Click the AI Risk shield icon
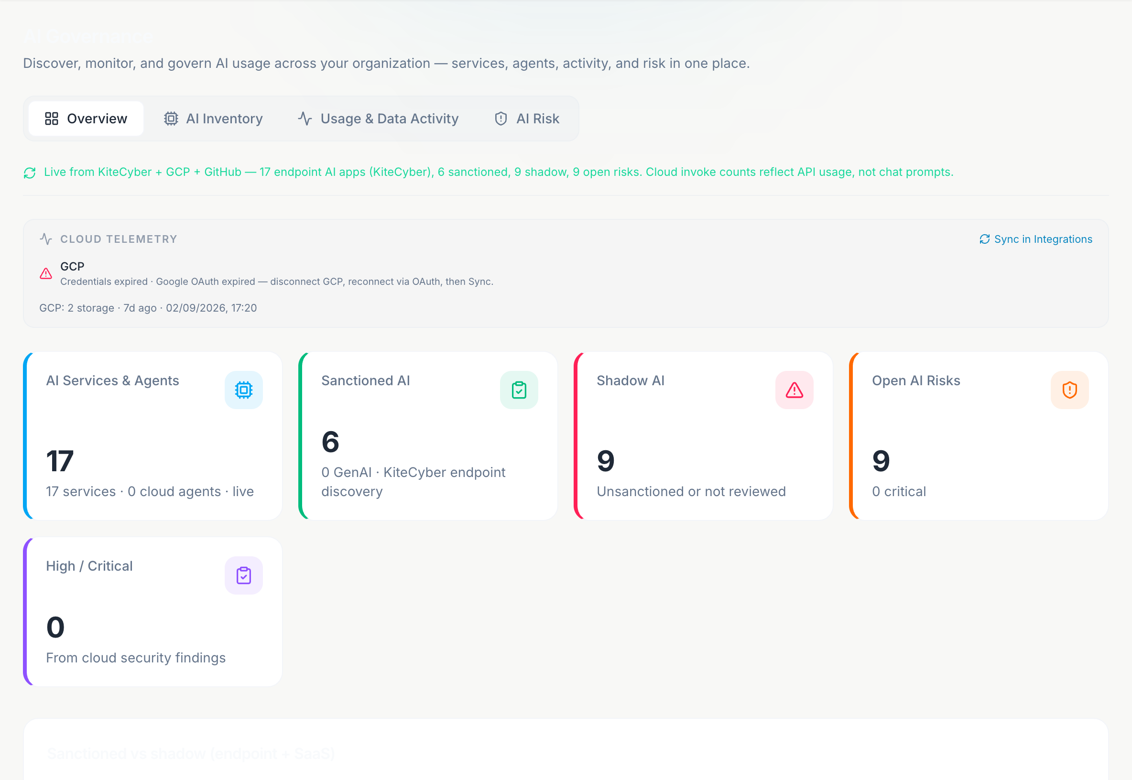1132x780 pixels. pyautogui.click(x=501, y=118)
